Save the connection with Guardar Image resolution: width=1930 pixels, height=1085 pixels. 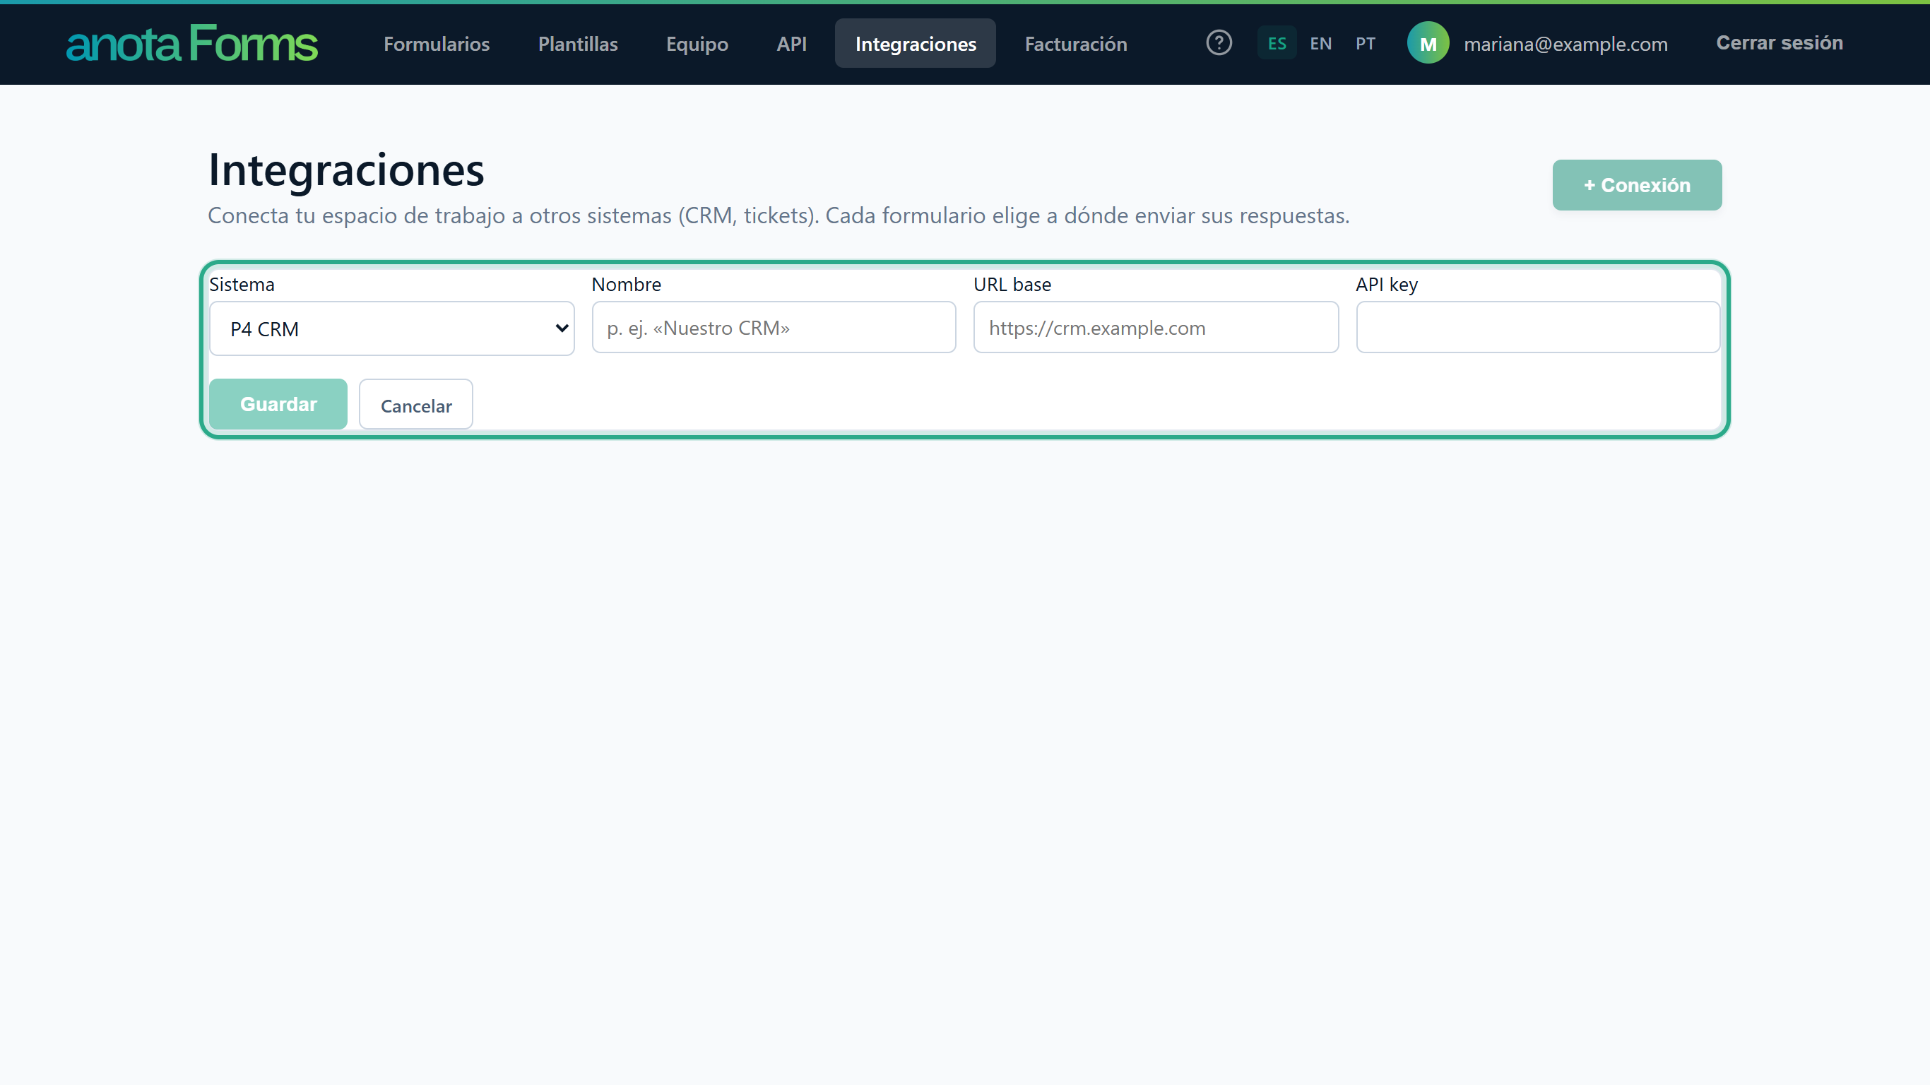(x=278, y=404)
